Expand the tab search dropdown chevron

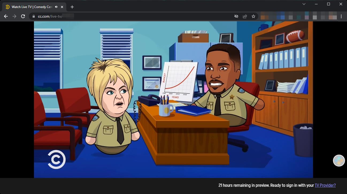(304, 4)
